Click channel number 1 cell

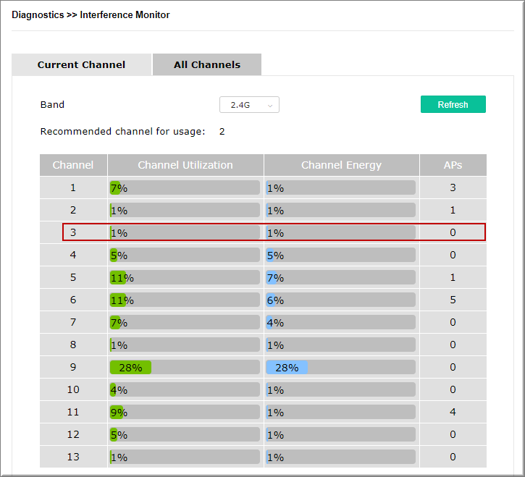[73, 187]
